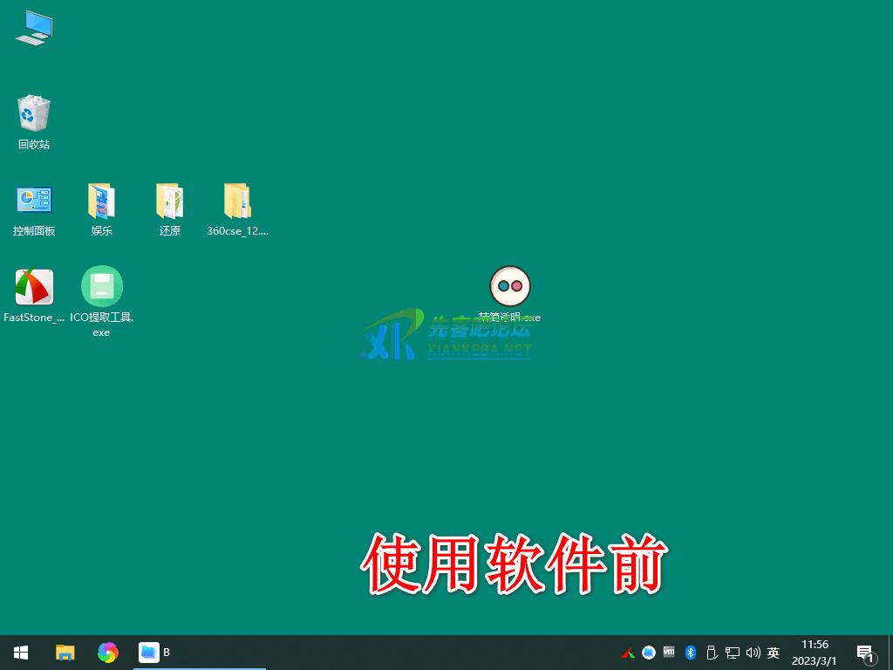Select the Recycle Bin (回收站) icon
Viewport: 893px width, 670px height.
tap(34, 113)
